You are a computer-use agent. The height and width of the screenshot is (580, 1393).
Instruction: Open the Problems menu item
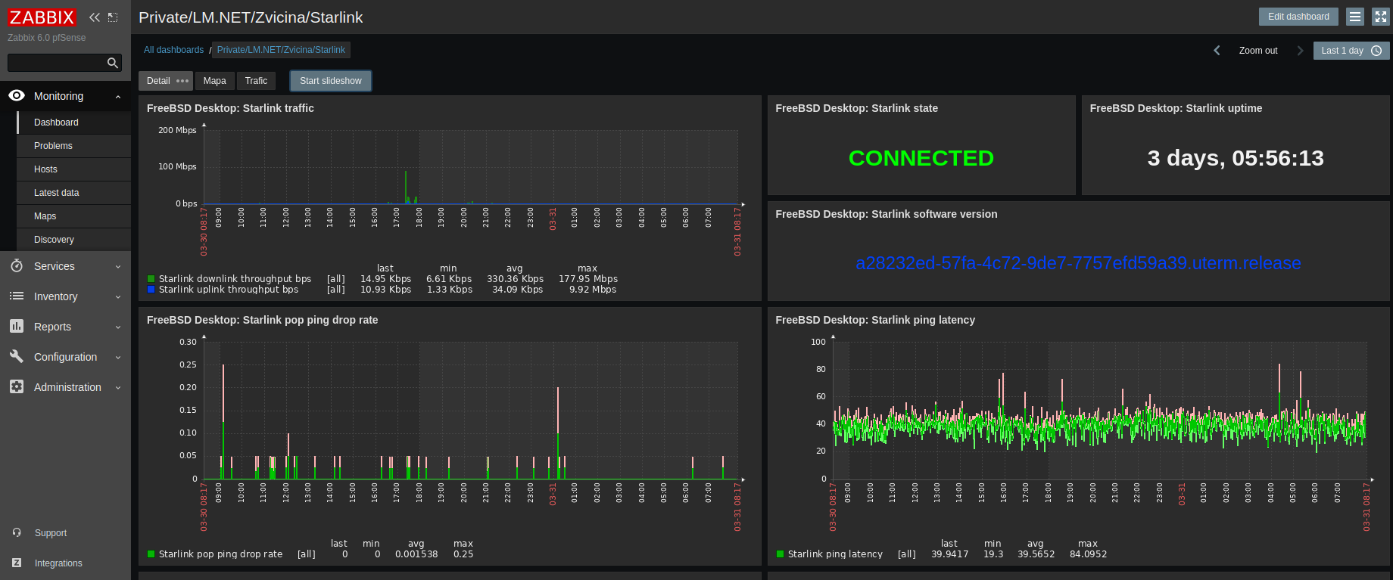coord(73,146)
